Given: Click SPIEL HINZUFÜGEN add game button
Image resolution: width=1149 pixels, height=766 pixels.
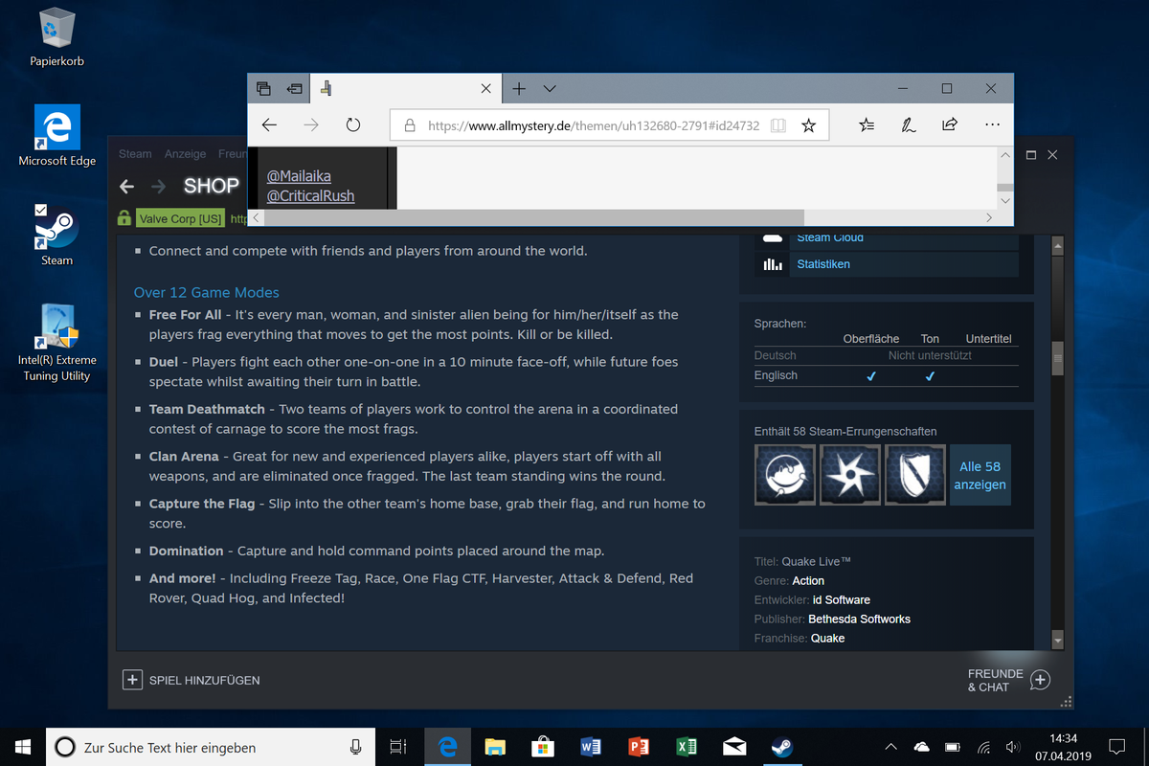Looking at the screenshot, I should (x=191, y=680).
